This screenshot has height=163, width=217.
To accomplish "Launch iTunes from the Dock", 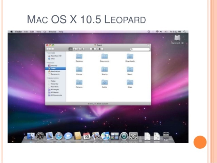I will tap(105, 136).
